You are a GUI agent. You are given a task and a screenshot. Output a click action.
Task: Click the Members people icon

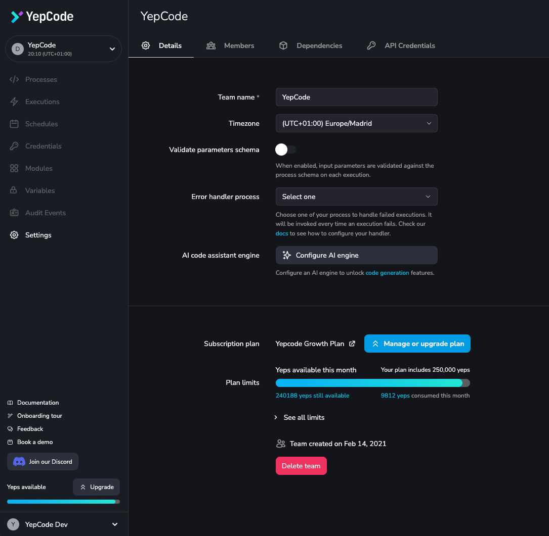pyautogui.click(x=211, y=45)
